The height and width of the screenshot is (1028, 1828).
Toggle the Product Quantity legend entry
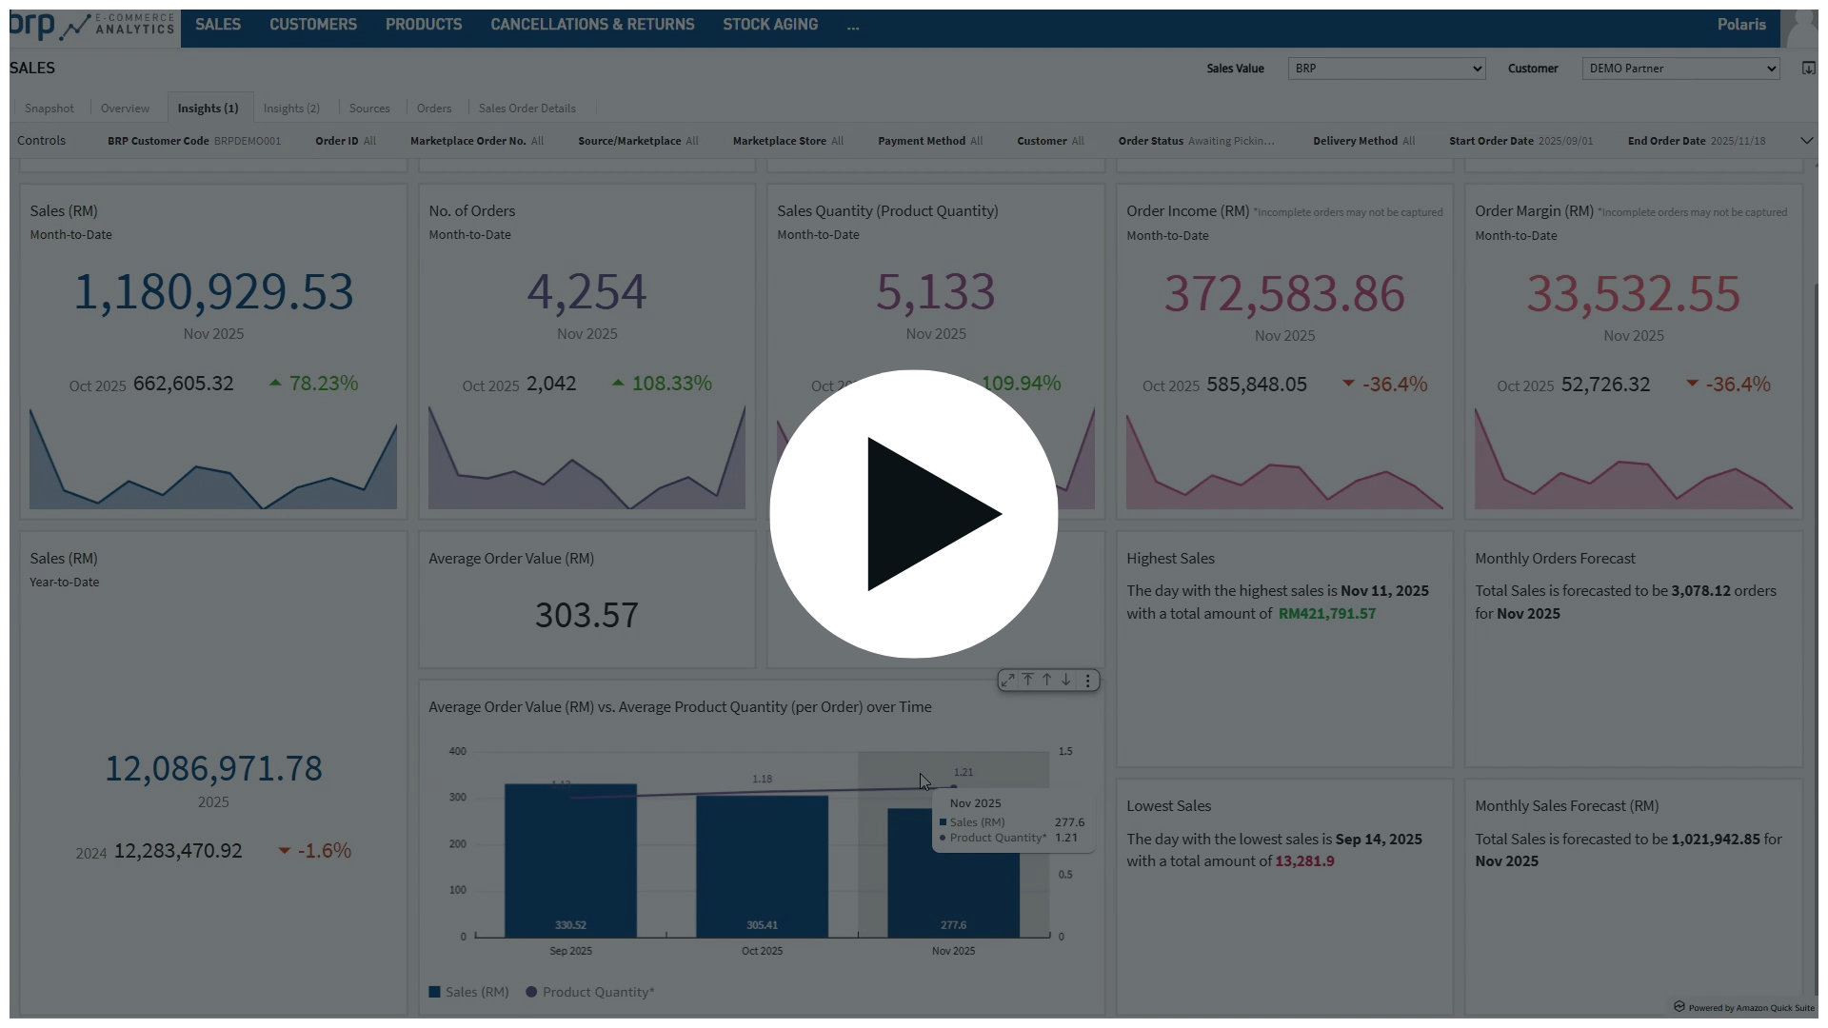click(590, 992)
